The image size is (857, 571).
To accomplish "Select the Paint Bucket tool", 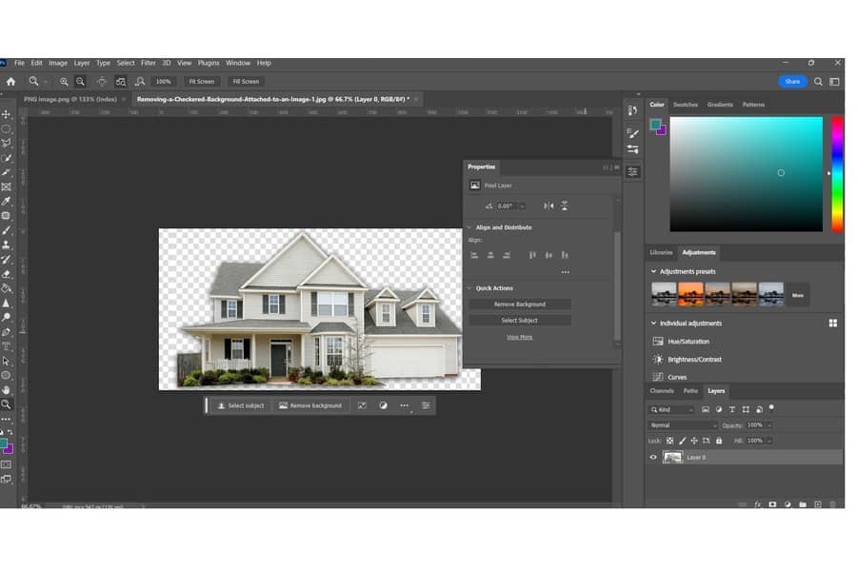I will [7, 288].
